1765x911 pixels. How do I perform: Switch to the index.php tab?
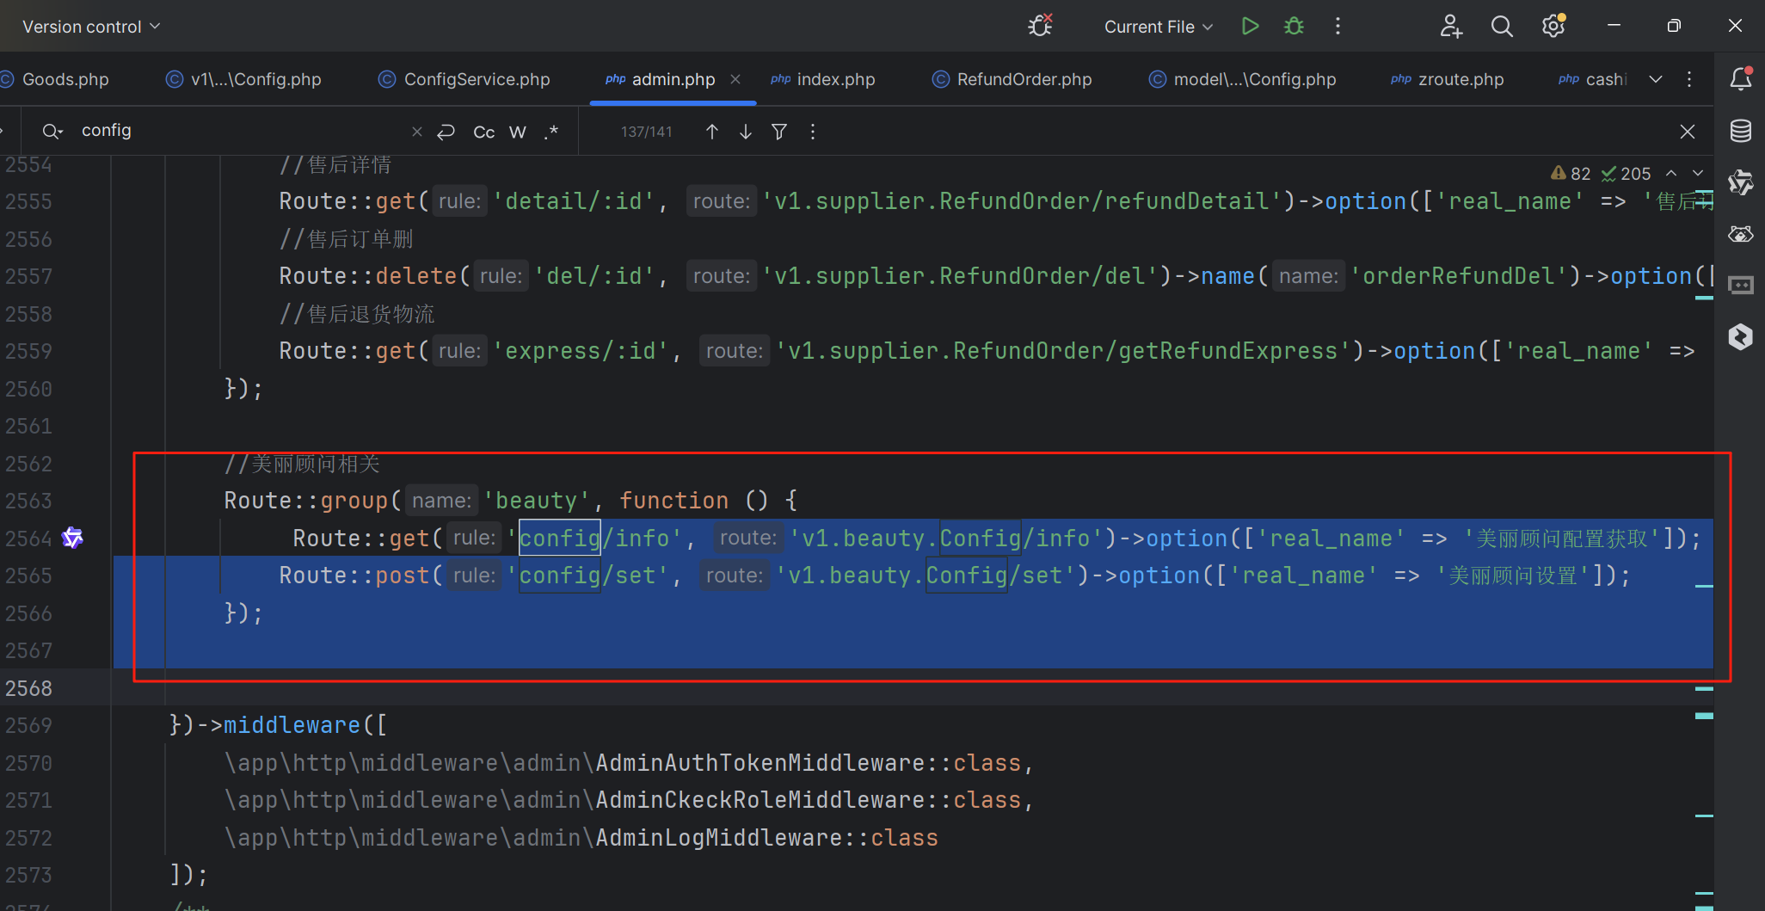click(823, 79)
